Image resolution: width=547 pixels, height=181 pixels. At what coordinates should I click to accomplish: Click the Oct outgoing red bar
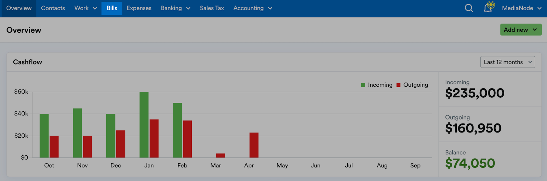[54, 147]
